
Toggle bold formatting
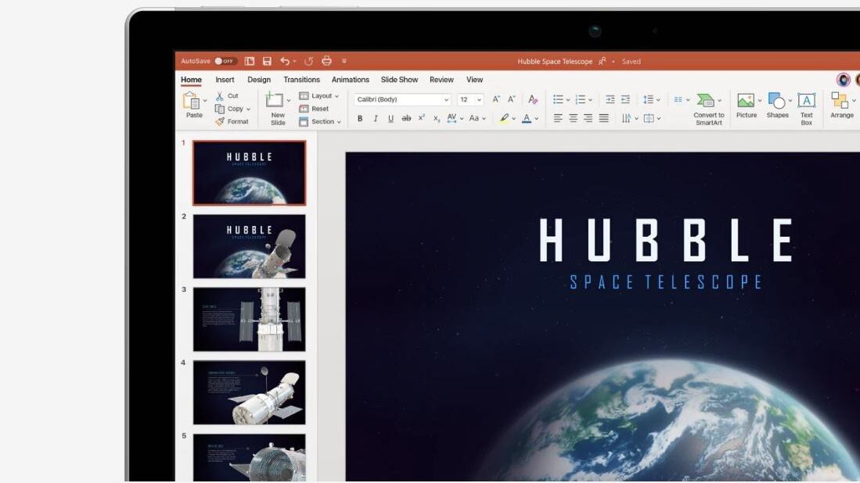point(360,119)
